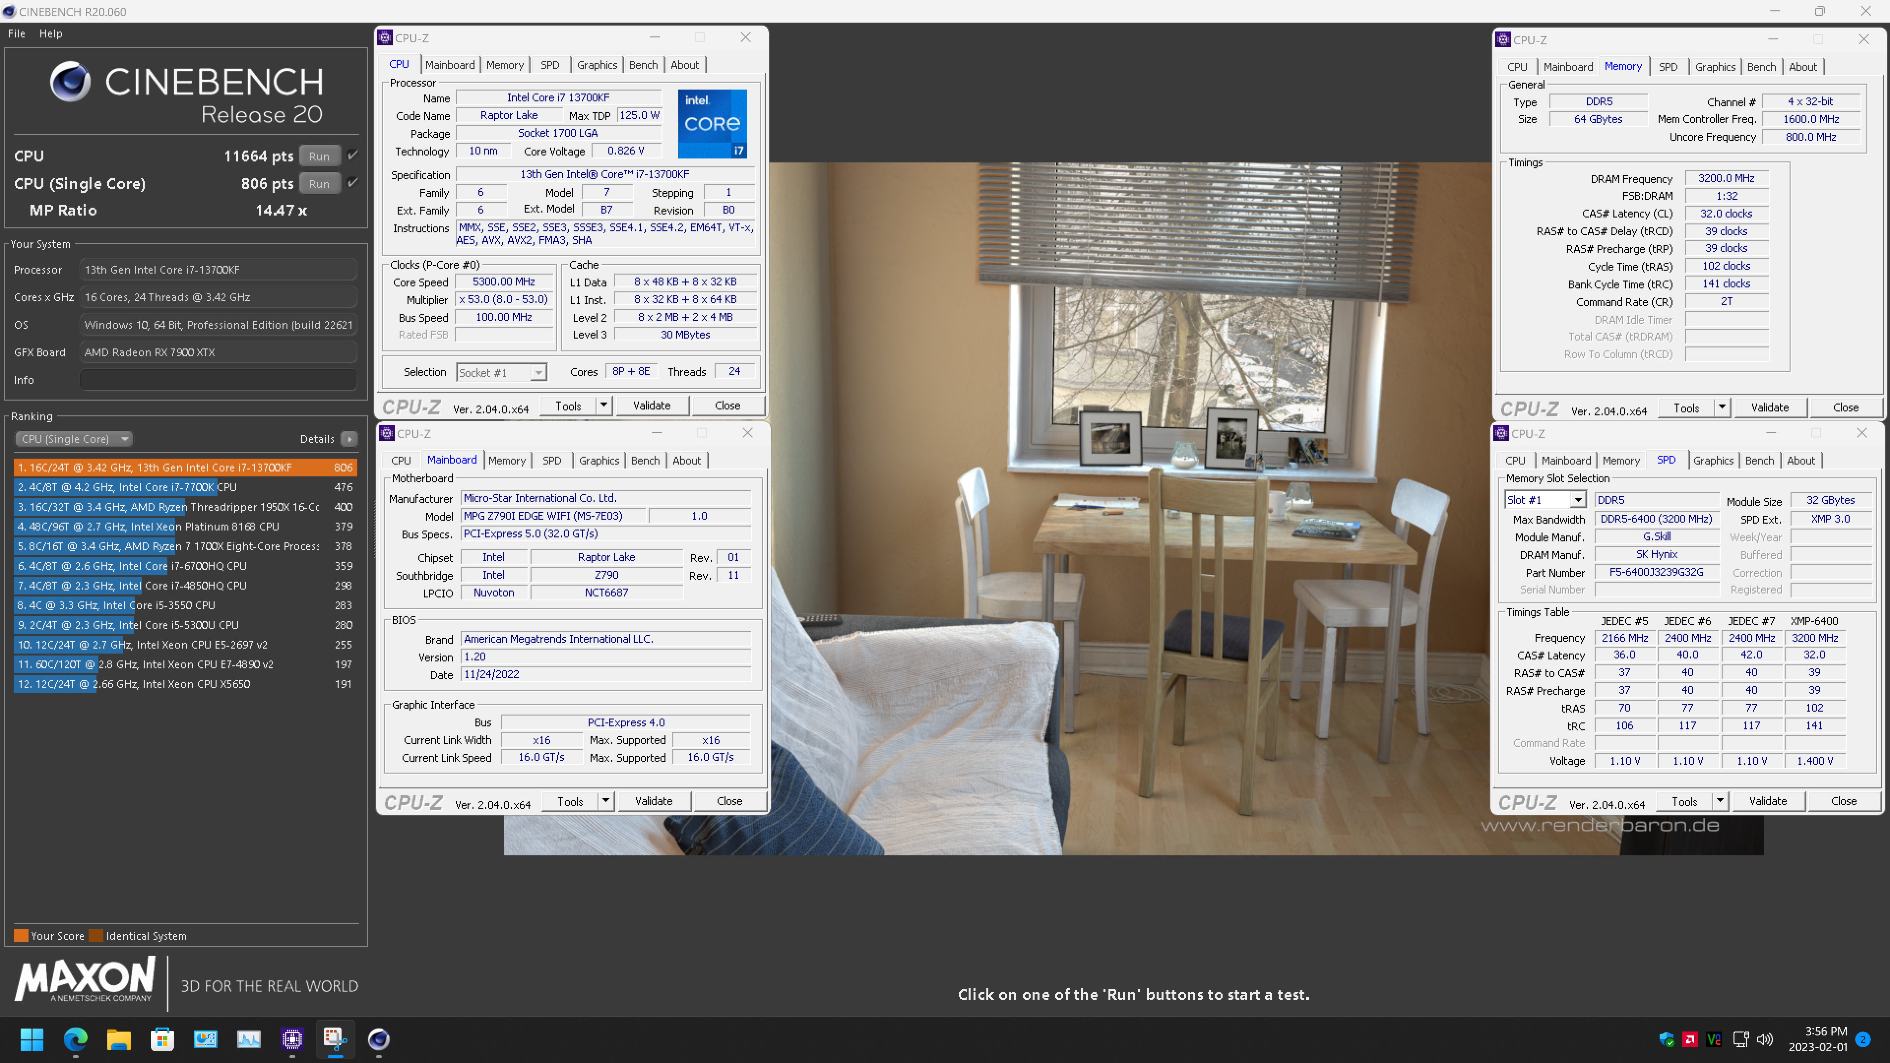Expand Tools arrow in CPU-Z SPD window
This screenshot has width=1890, height=1063.
tap(1719, 801)
